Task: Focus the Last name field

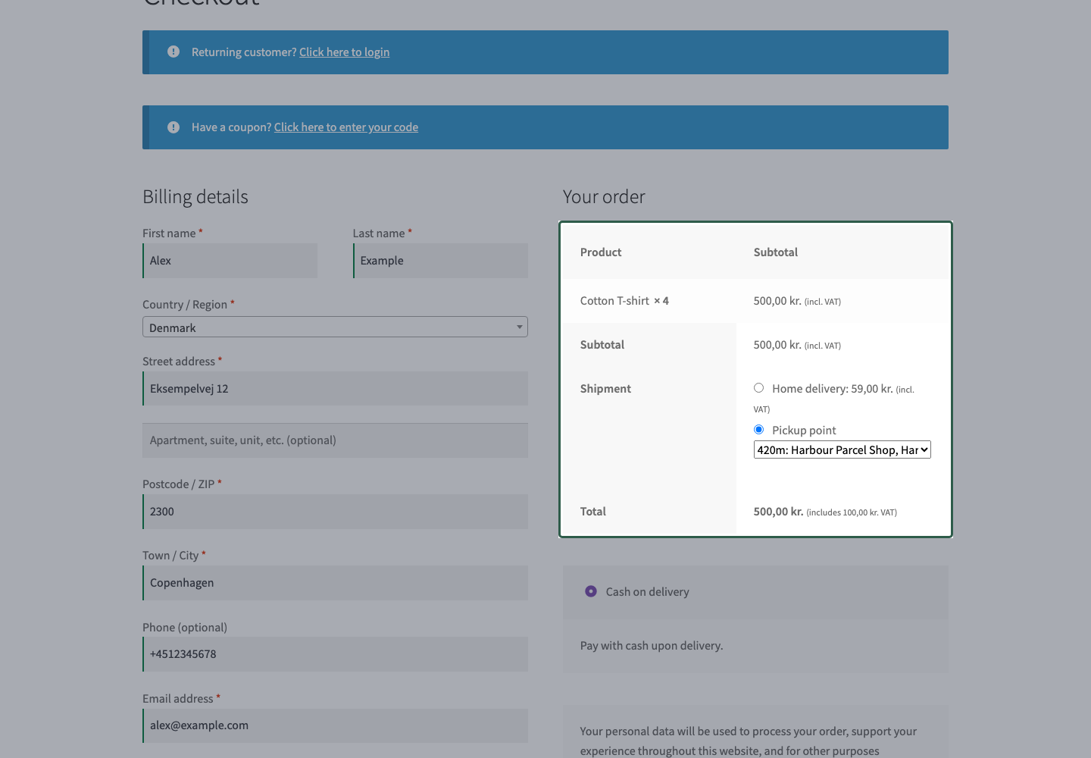Action: coord(440,261)
